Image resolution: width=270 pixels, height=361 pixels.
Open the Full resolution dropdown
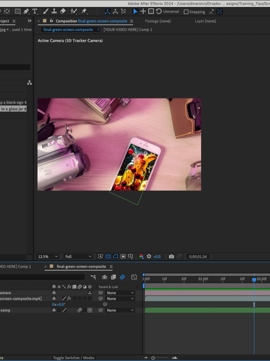coord(78,256)
